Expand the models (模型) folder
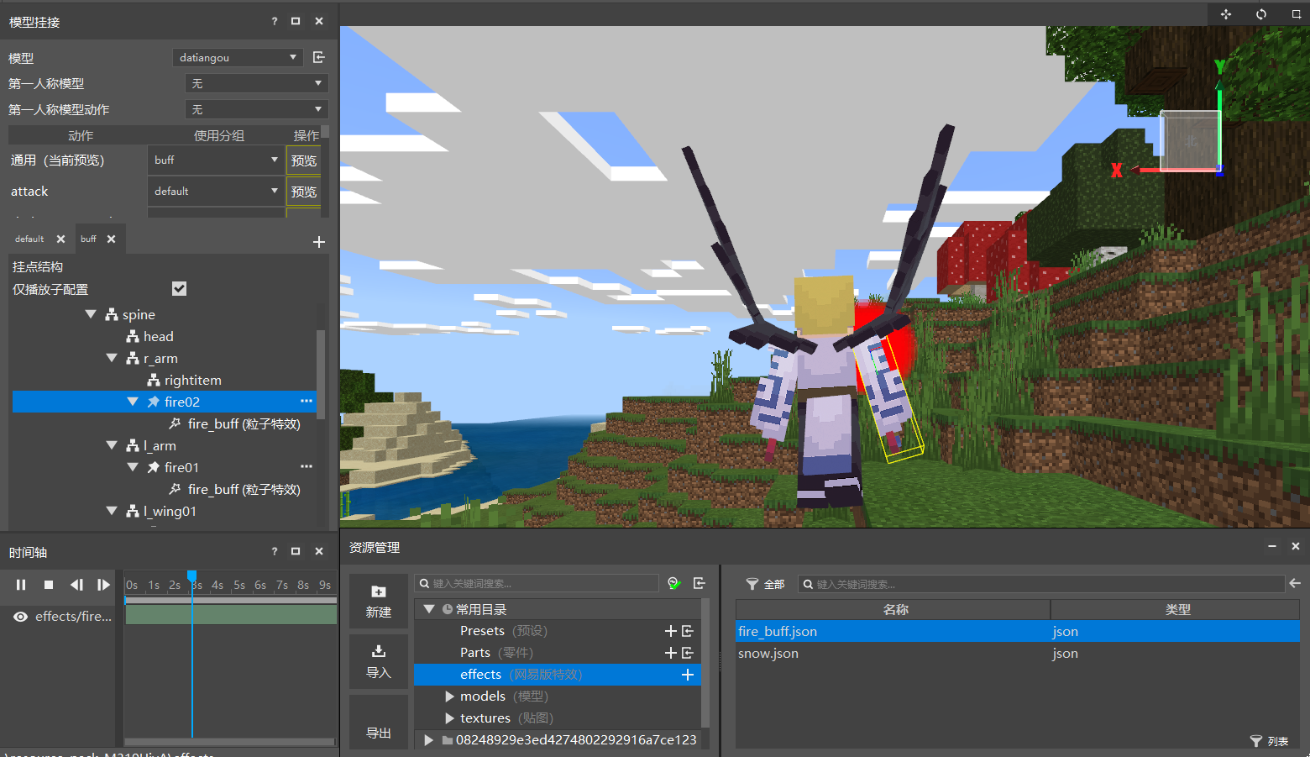The width and height of the screenshot is (1310, 757). (450, 697)
